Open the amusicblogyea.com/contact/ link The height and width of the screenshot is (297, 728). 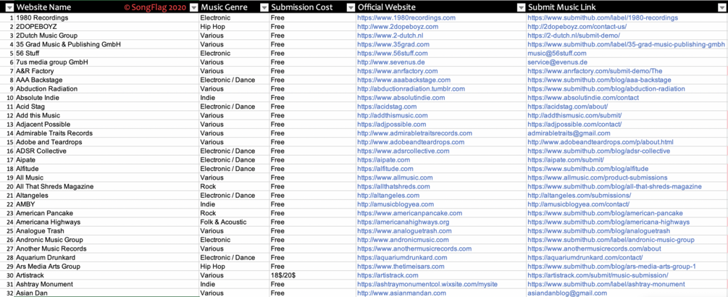click(x=579, y=204)
